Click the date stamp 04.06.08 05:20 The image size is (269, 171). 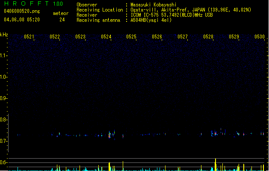tap(22, 20)
